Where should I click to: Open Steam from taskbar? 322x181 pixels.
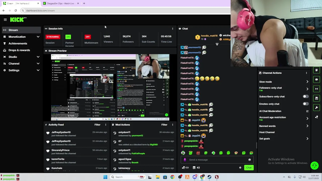coord(209,177)
